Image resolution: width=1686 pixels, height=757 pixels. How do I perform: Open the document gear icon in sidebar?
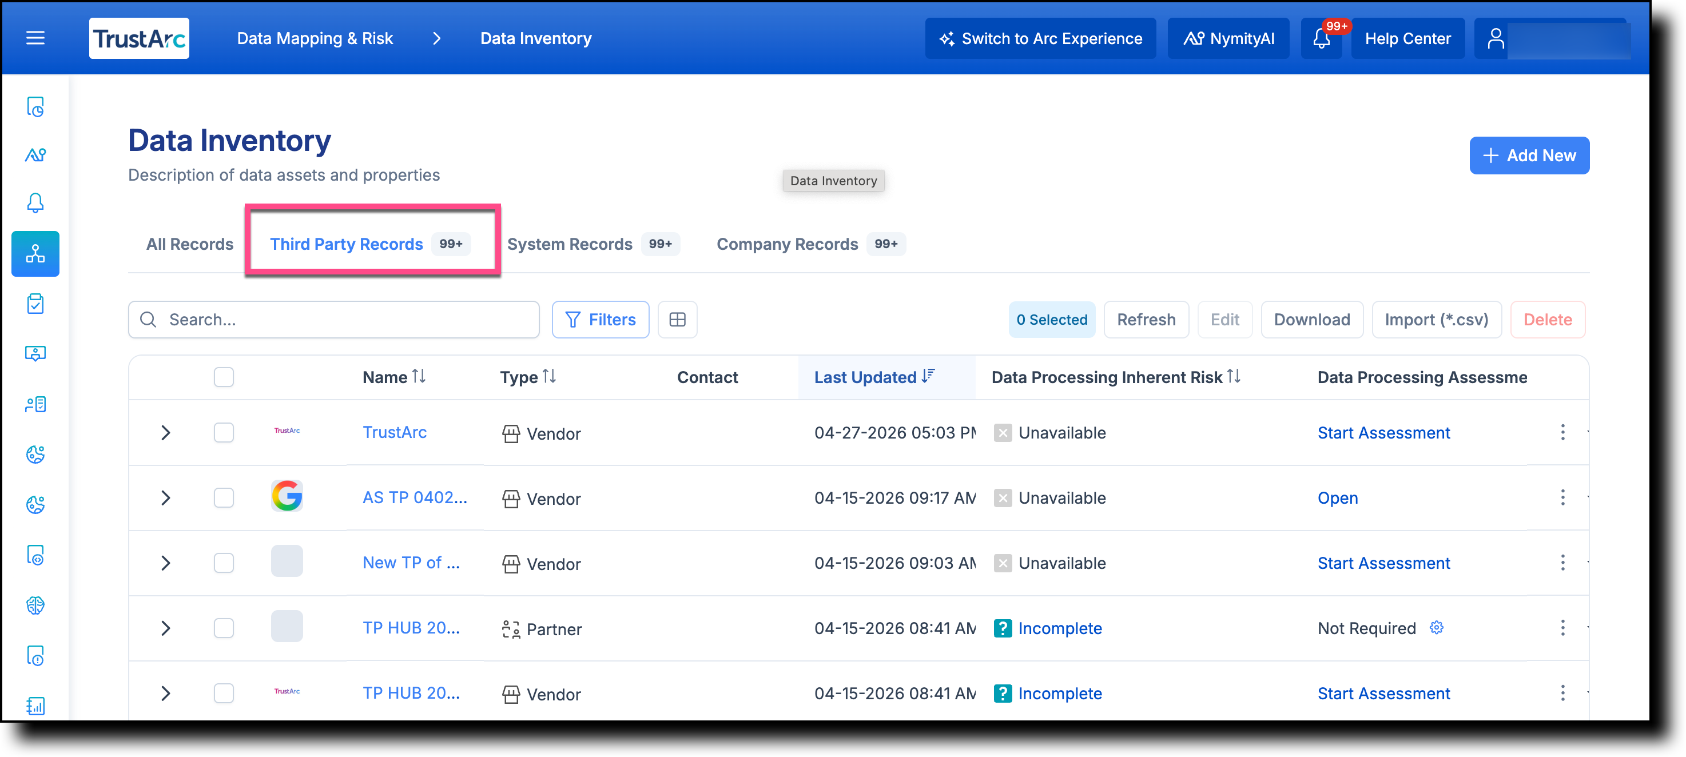[x=35, y=555]
